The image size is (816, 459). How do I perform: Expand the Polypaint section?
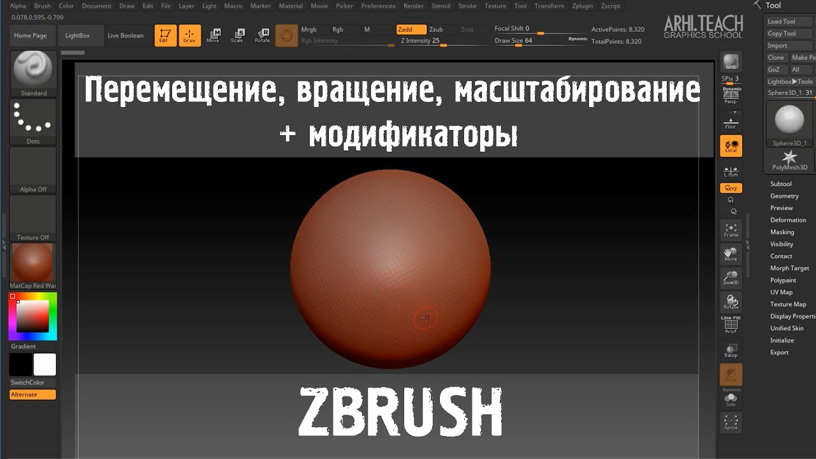(783, 280)
